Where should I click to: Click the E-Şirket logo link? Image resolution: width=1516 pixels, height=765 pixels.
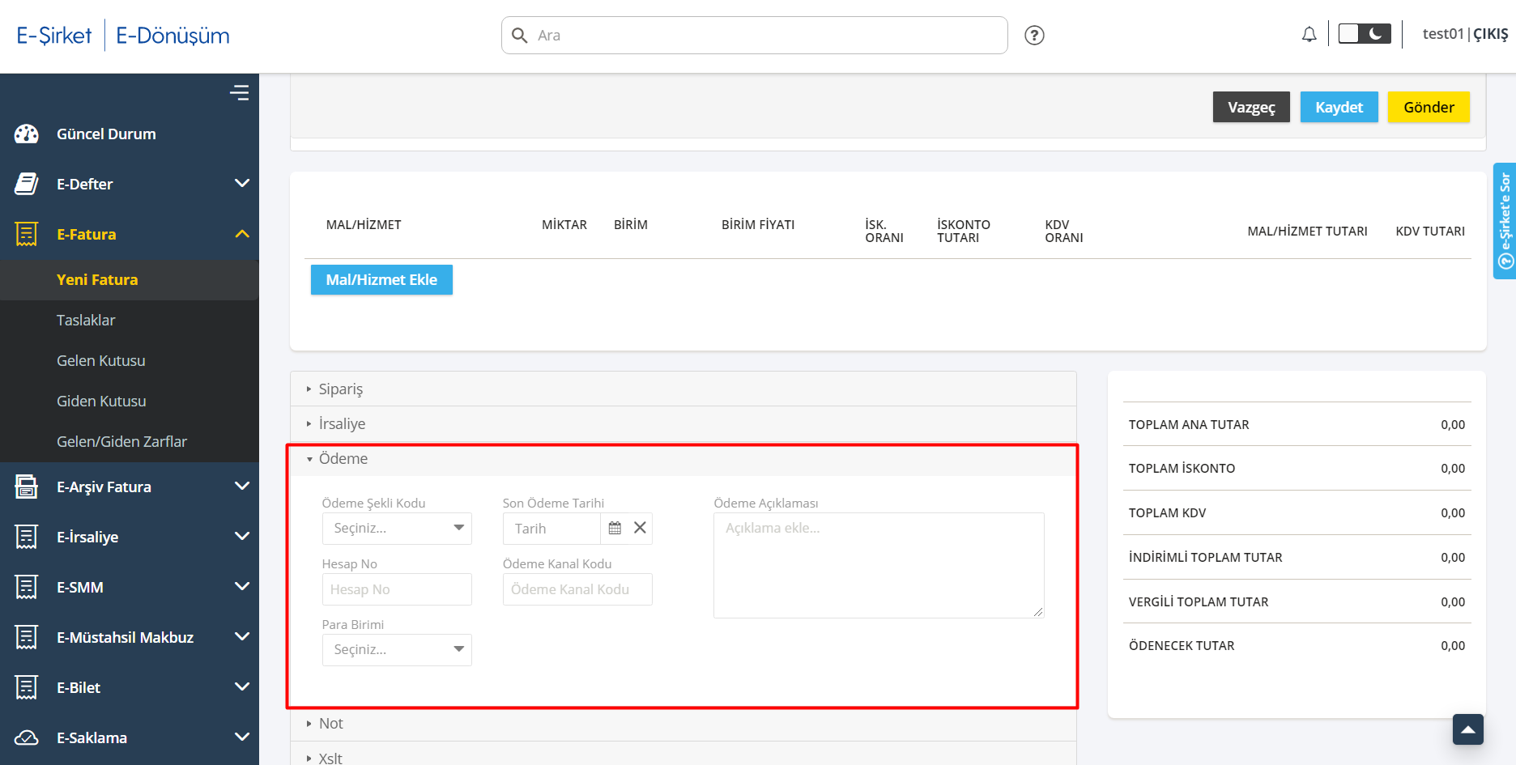pyautogui.click(x=54, y=36)
